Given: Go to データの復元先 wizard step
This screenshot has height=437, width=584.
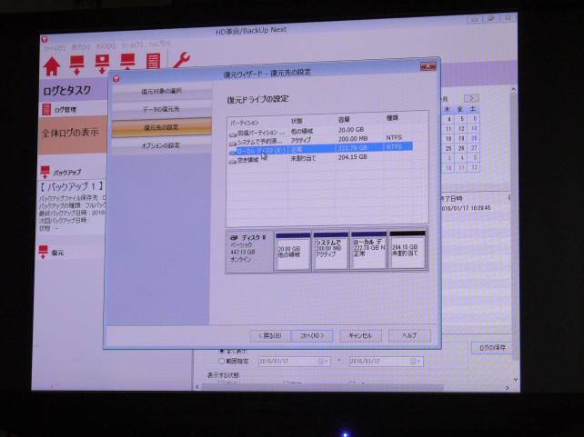Looking at the screenshot, I should (162, 109).
